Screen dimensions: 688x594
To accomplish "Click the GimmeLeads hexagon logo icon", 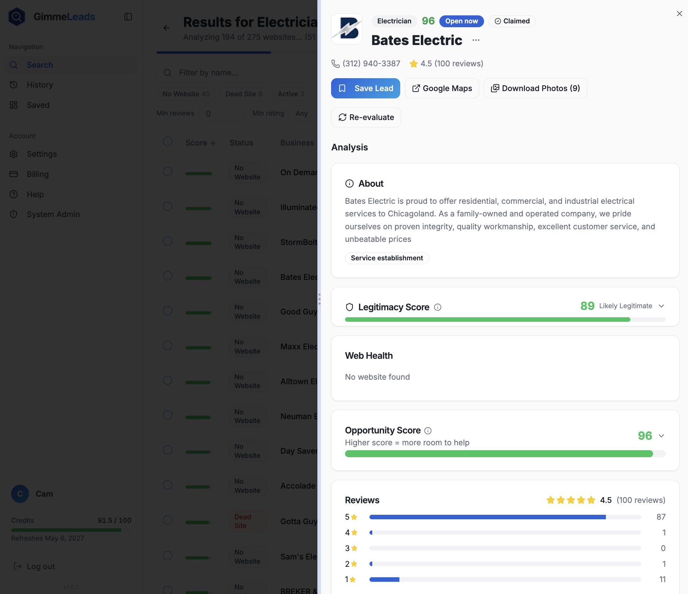I will 17,16.
